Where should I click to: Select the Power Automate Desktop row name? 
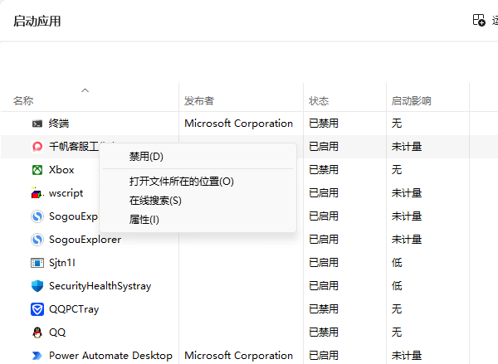coord(110,356)
